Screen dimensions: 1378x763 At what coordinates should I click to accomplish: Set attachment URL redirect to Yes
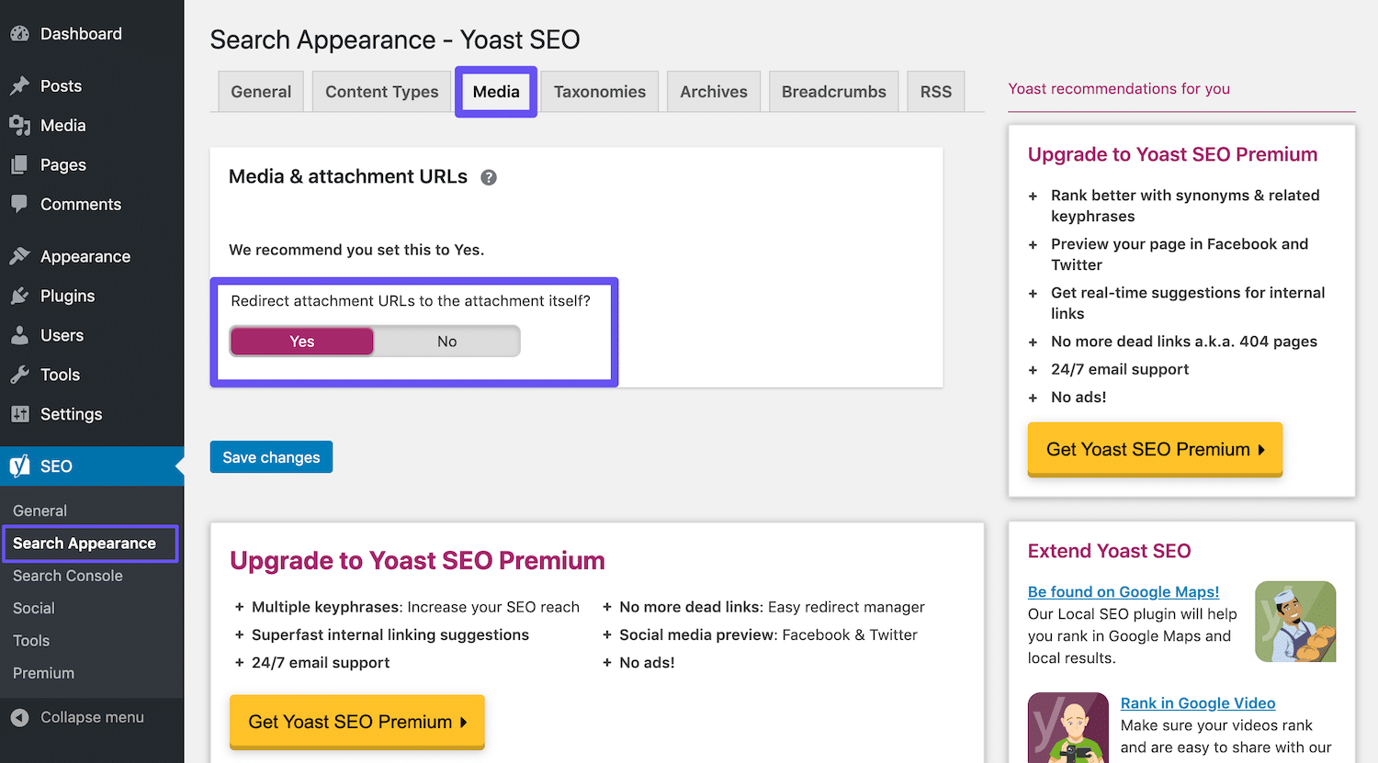click(301, 341)
